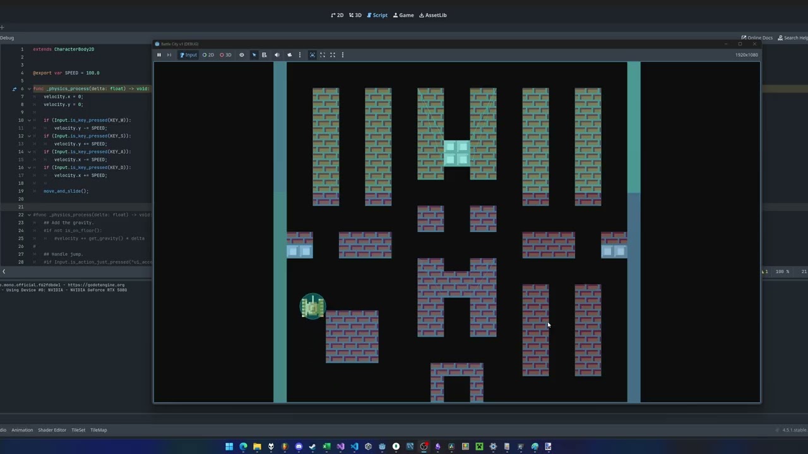The width and height of the screenshot is (808, 454).
Task: Fold the if KEY_A block at line 14
Action: click(x=29, y=152)
